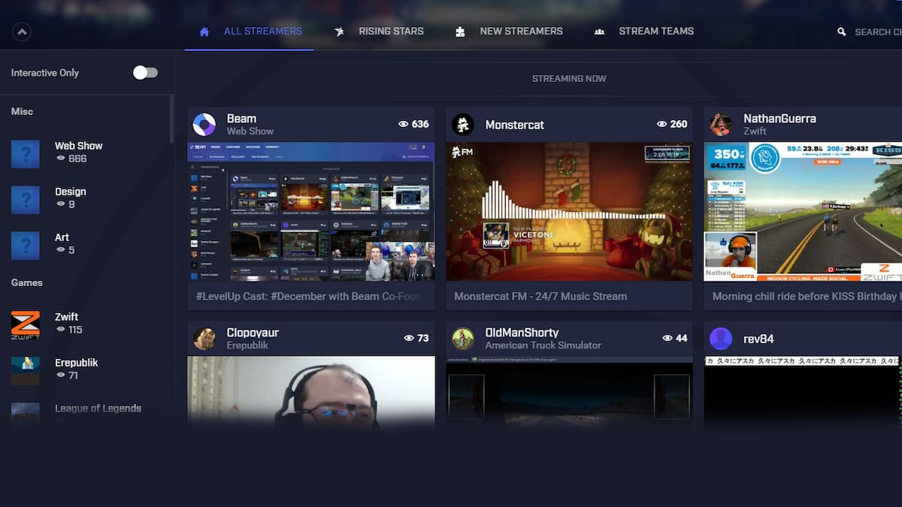
Task: Open NathanGuerra's Zwift stream thumbnail
Action: 803,212
